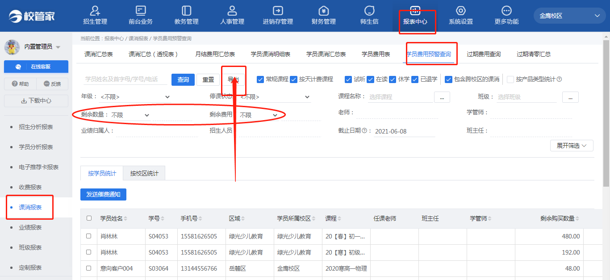Uncheck 已退学 status checkbox

[415, 79]
